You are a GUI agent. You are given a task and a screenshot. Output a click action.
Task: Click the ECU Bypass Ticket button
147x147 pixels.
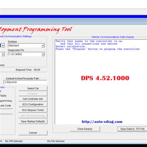[x=33, y=110]
